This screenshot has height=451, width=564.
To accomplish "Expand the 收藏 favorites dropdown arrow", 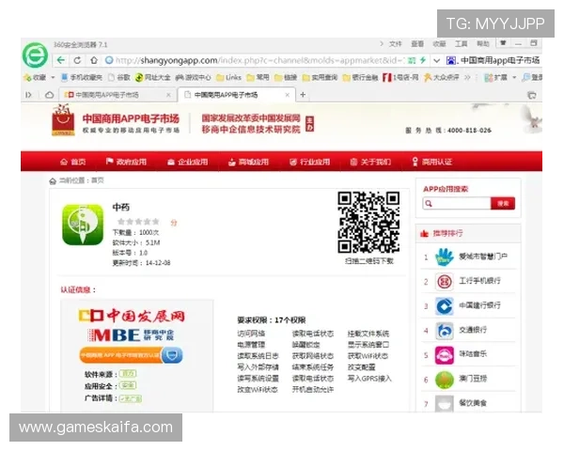I will (53, 77).
